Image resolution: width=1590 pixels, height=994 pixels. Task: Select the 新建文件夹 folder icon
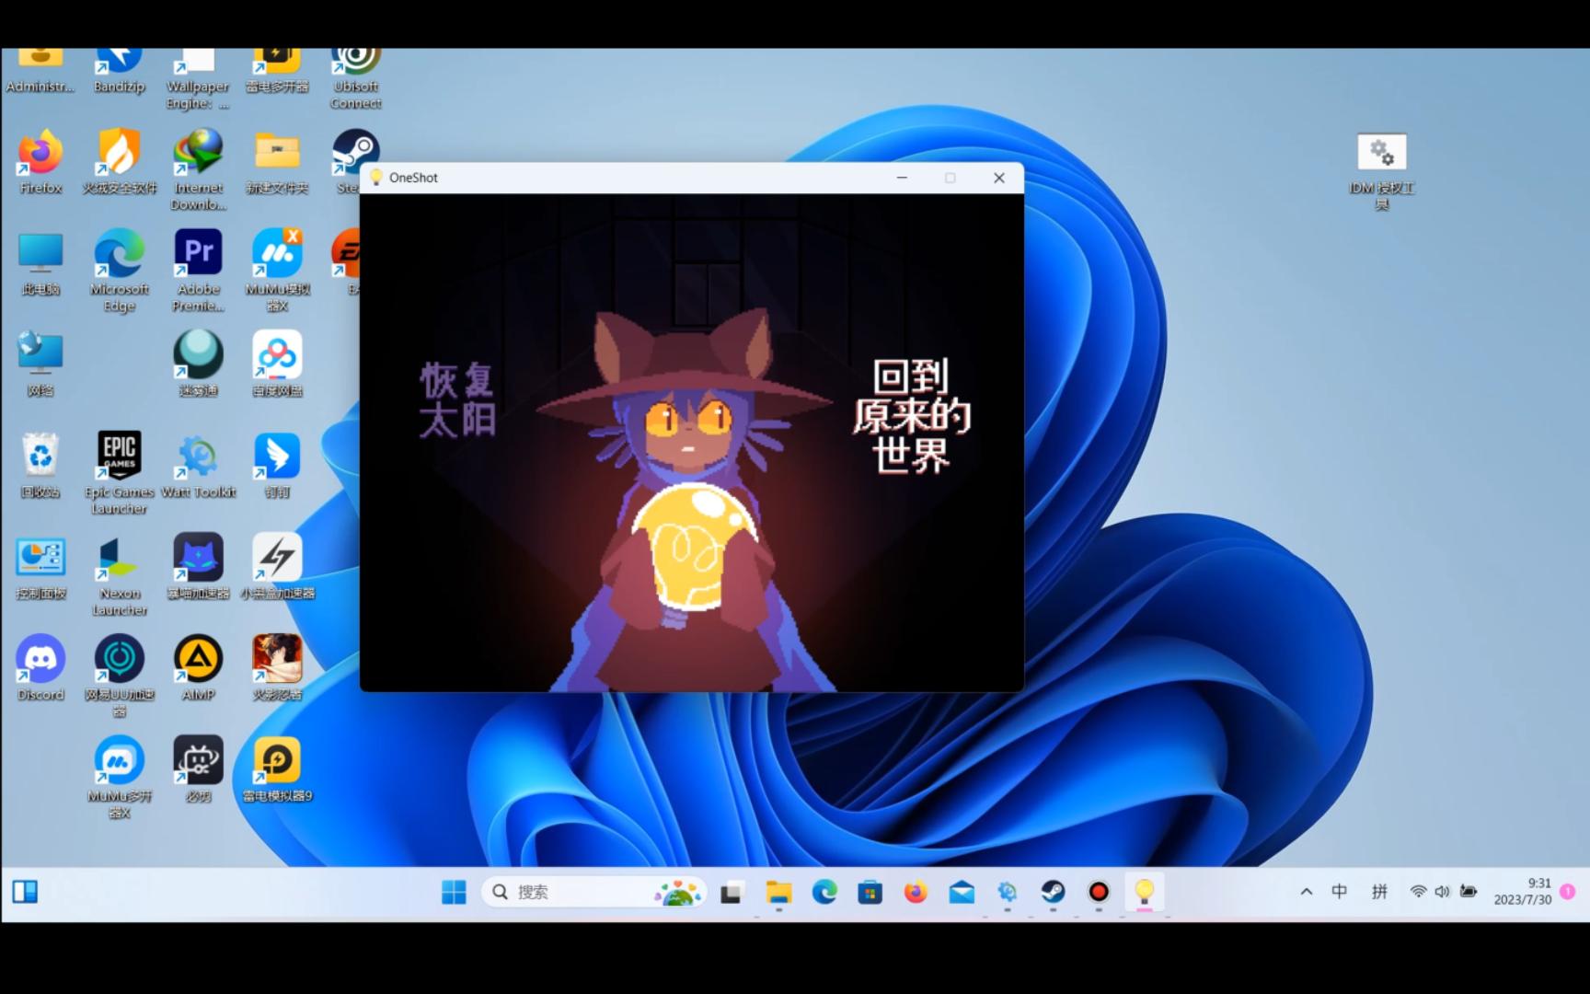coord(277,162)
